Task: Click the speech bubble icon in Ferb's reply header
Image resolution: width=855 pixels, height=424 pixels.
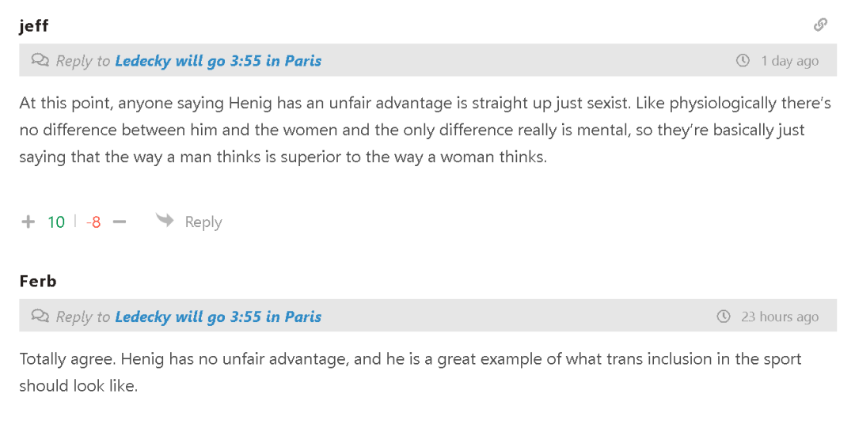Action: [40, 316]
